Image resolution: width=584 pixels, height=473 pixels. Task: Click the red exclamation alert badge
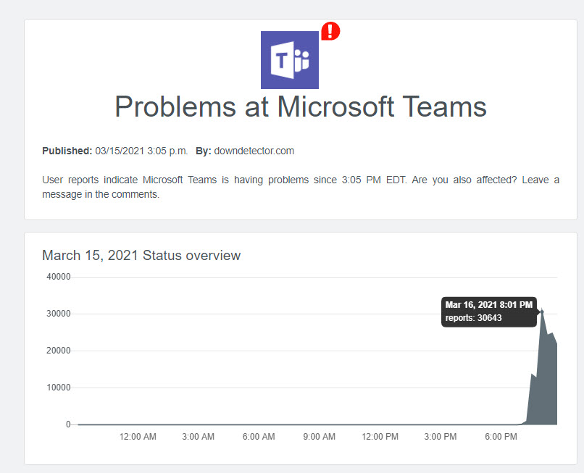point(330,30)
